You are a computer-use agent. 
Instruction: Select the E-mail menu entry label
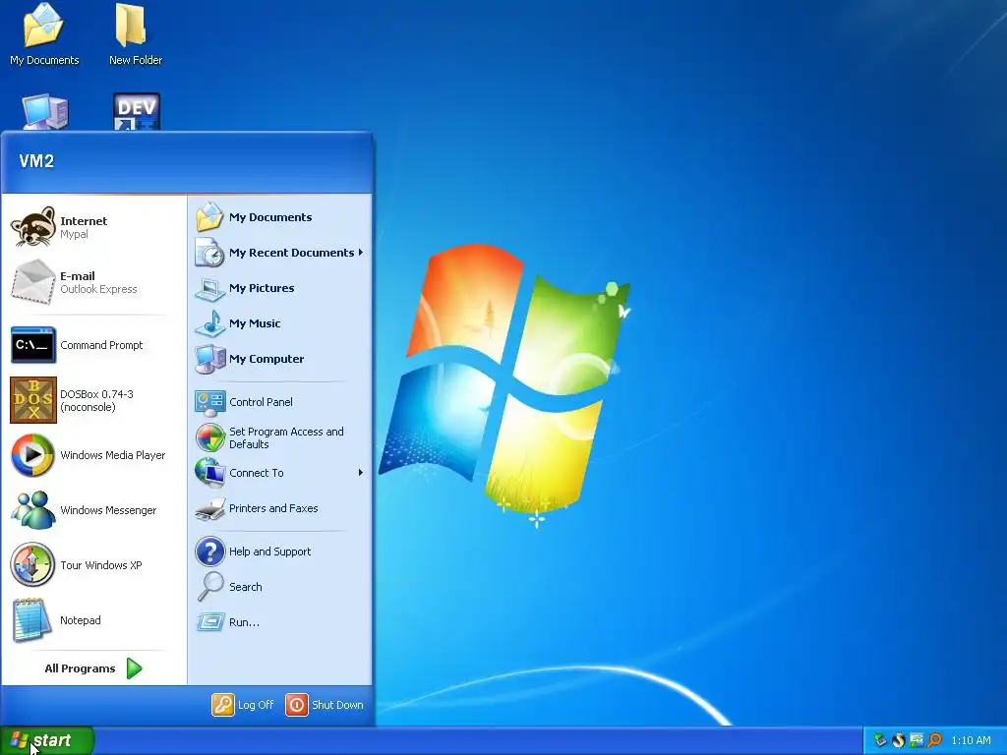point(77,276)
